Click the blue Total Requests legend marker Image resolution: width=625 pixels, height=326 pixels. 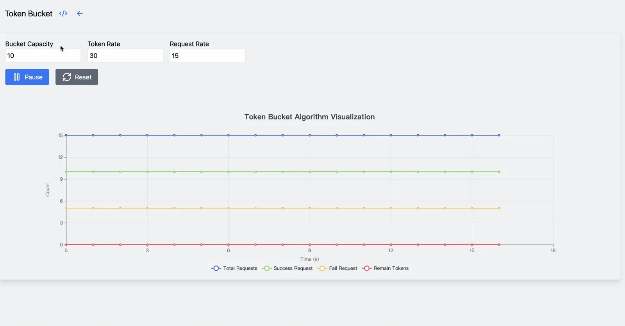[x=216, y=268]
